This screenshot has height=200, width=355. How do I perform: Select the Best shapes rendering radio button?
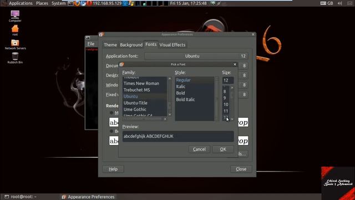click(111, 131)
